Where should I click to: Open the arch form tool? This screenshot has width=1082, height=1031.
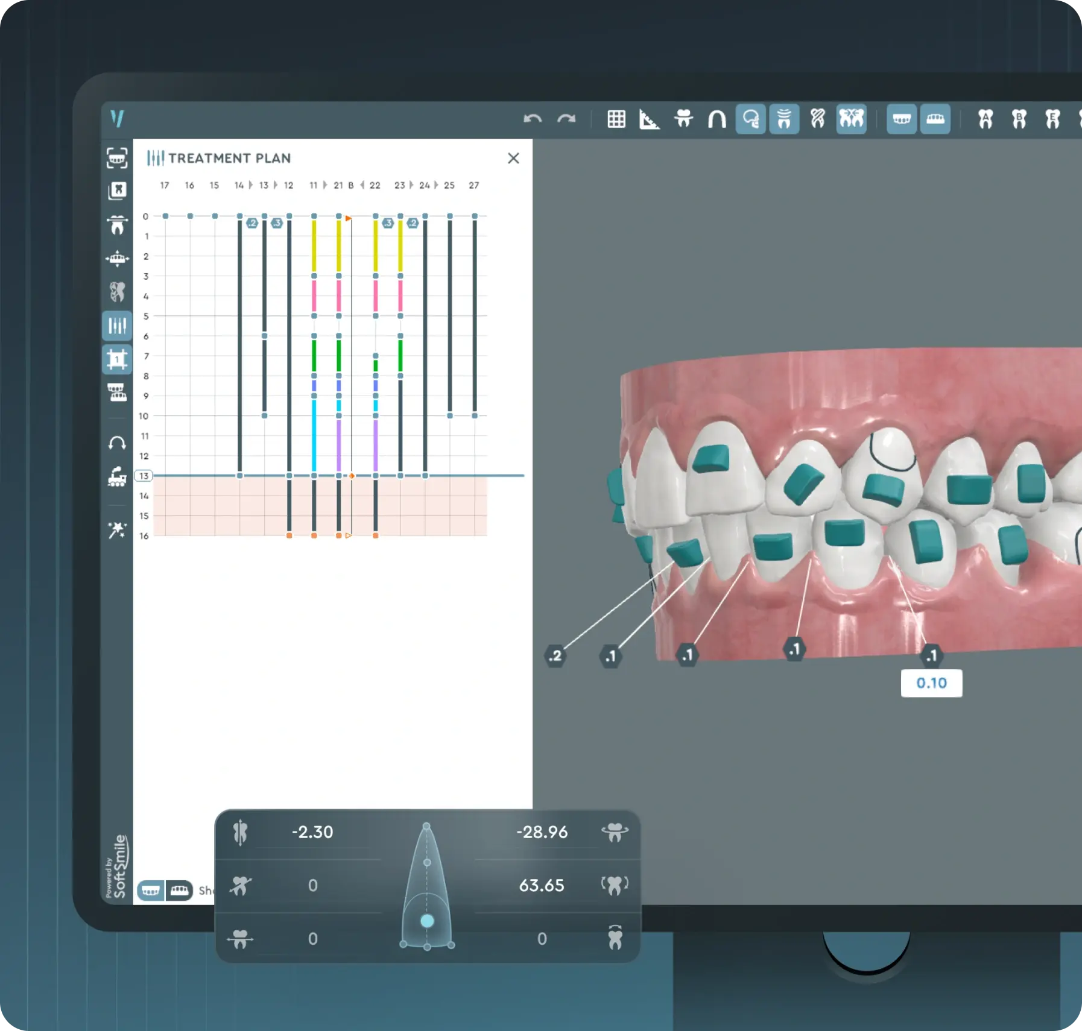[717, 119]
